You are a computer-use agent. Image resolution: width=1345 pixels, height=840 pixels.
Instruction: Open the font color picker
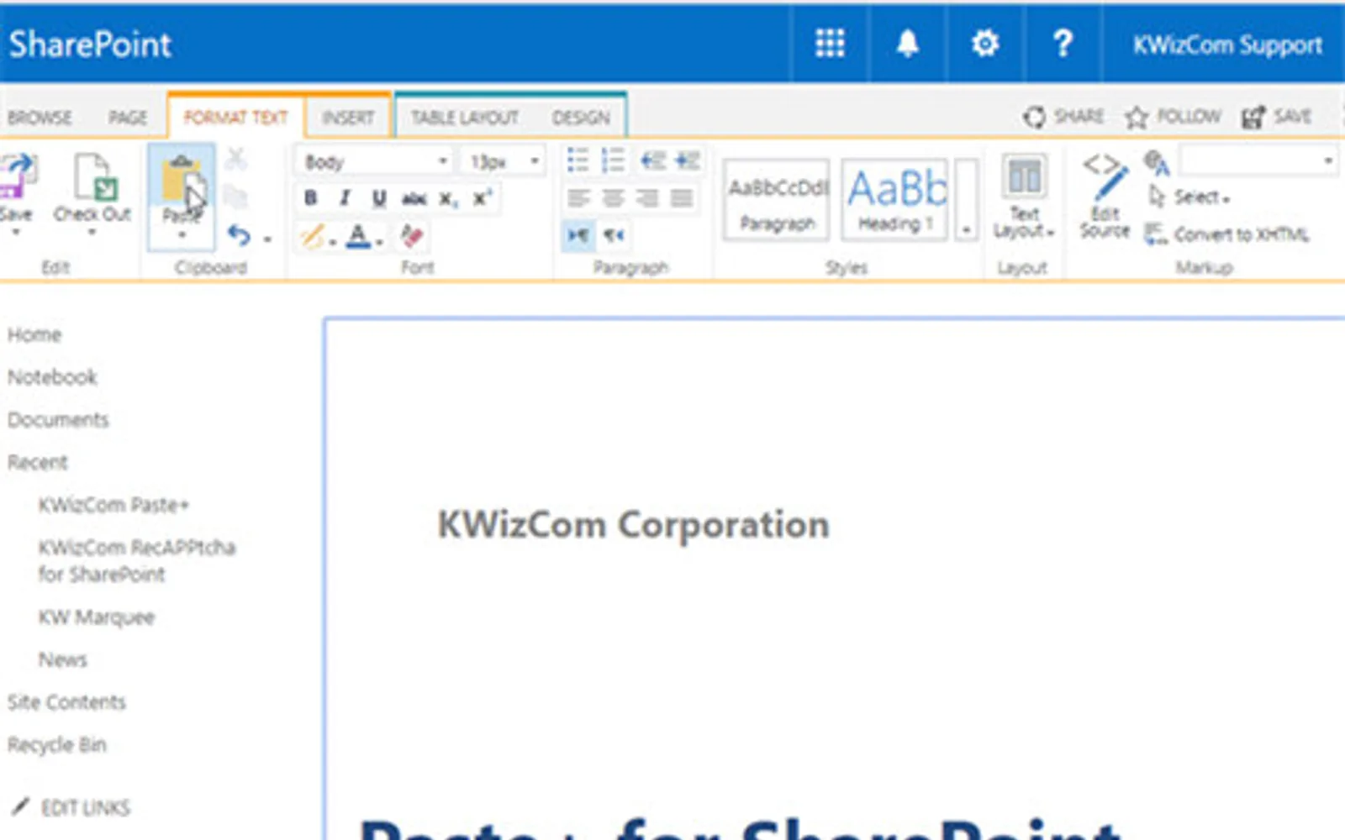pyautogui.click(x=365, y=237)
